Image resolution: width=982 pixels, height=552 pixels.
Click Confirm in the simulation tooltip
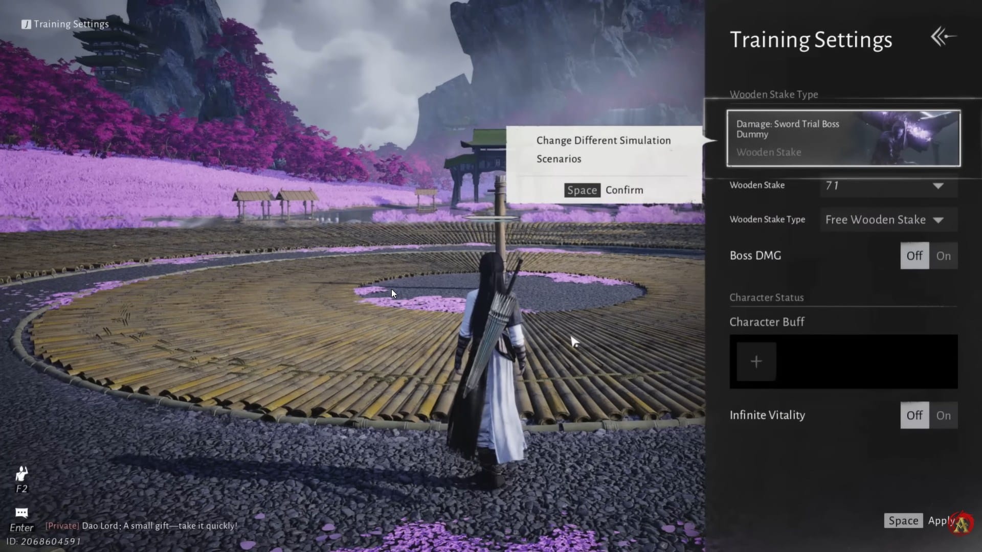[624, 190]
